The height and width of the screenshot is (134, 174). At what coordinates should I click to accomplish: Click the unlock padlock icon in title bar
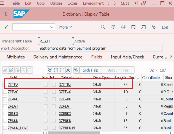click(144, 3)
